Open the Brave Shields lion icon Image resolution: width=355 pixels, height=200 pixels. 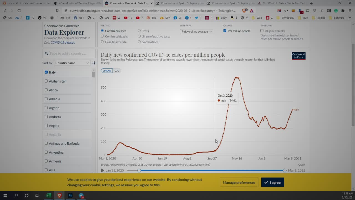244,11
